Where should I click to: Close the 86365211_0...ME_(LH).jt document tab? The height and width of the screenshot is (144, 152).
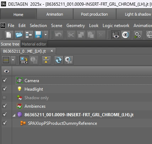[x=52, y=51]
